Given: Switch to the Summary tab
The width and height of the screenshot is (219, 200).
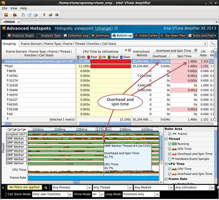Looking at the screenshot, I should [x=100, y=35].
